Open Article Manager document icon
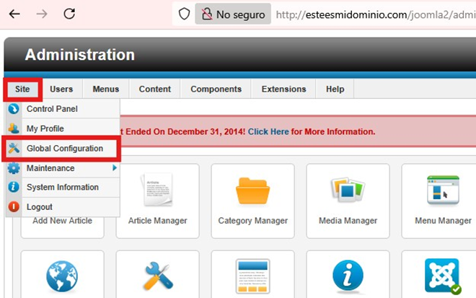The height and width of the screenshot is (298, 476). (157, 190)
